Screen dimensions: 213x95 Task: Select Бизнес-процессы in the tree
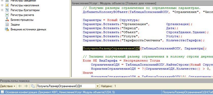point(22,20)
